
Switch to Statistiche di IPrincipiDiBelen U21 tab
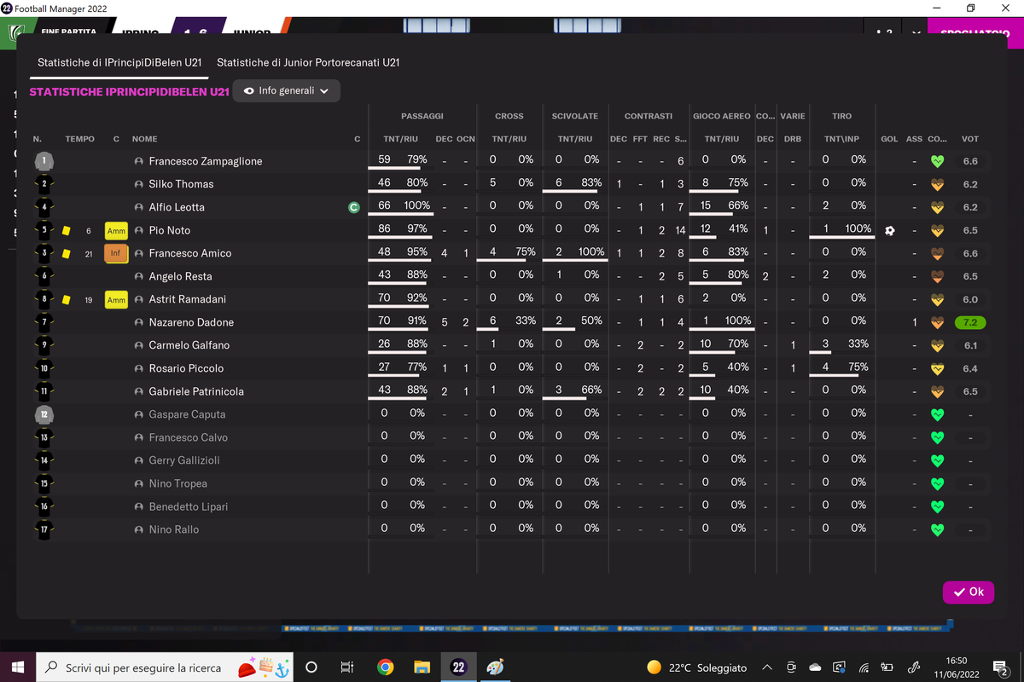119,63
